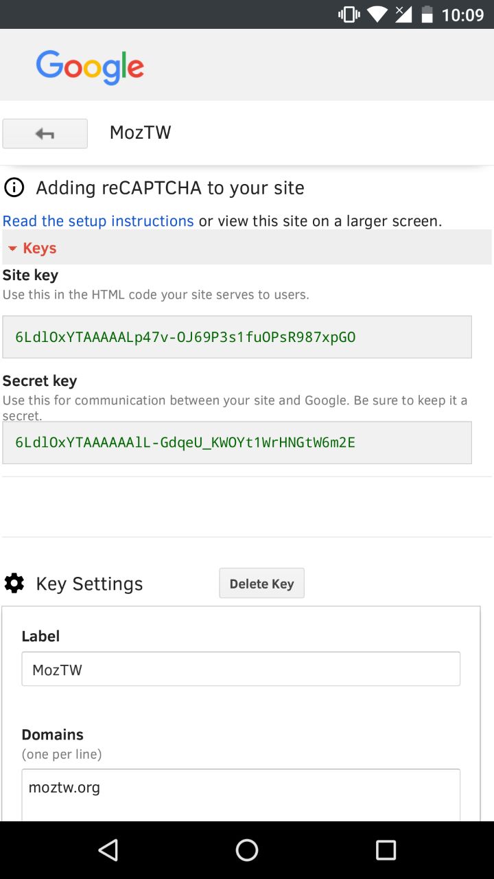
Task: Tap the Wi-Fi signal icon
Action: point(377,14)
